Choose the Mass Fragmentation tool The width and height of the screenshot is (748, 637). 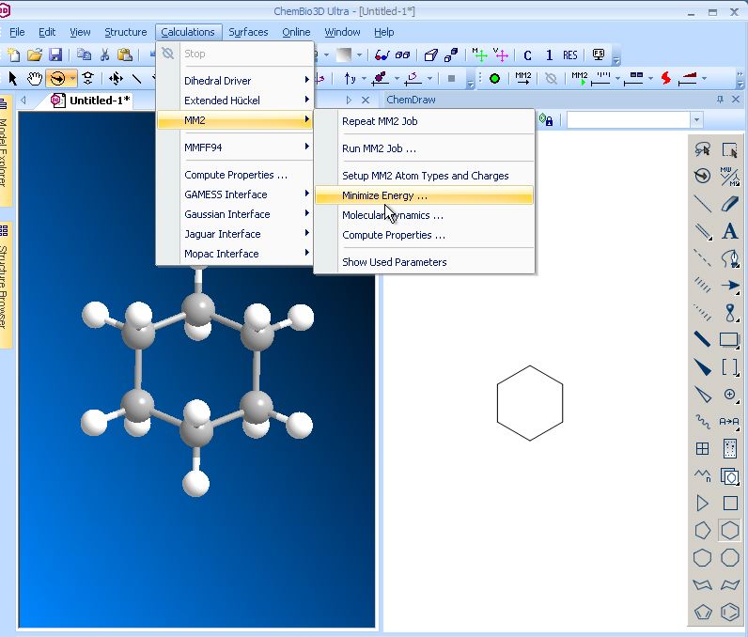[729, 176]
